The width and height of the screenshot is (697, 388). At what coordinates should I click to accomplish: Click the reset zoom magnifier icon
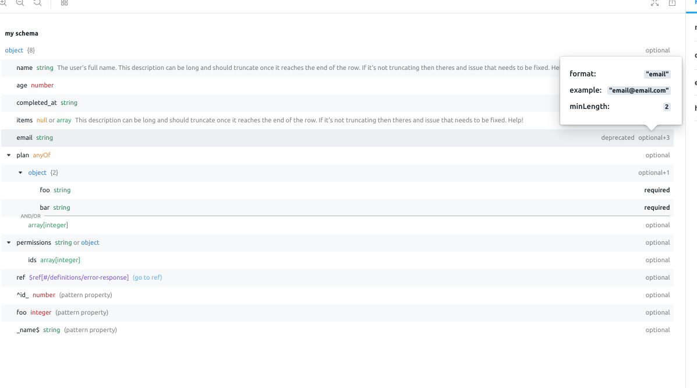(x=38, y=3)
